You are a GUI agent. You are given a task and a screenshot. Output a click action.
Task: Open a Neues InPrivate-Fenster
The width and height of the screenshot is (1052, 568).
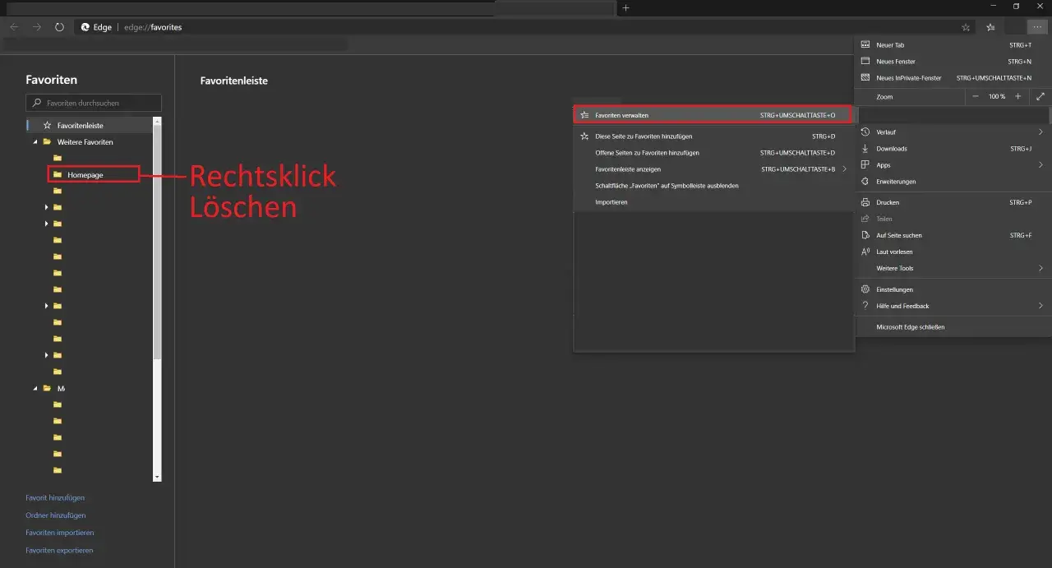point(953,78)
